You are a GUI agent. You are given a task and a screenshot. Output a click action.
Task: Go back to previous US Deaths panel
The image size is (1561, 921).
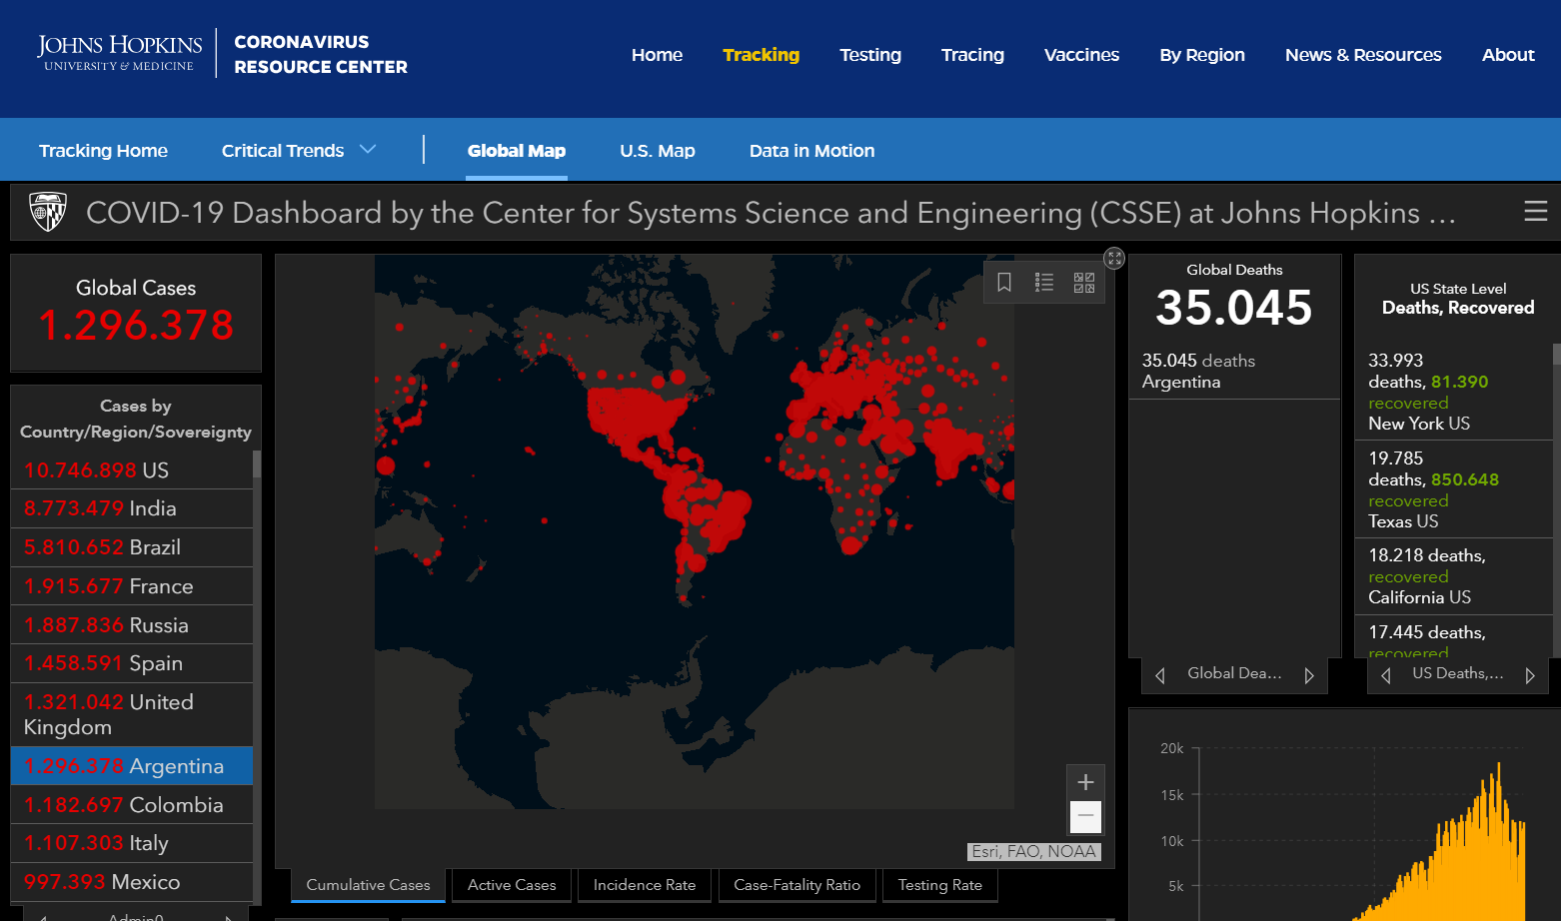1385,675
